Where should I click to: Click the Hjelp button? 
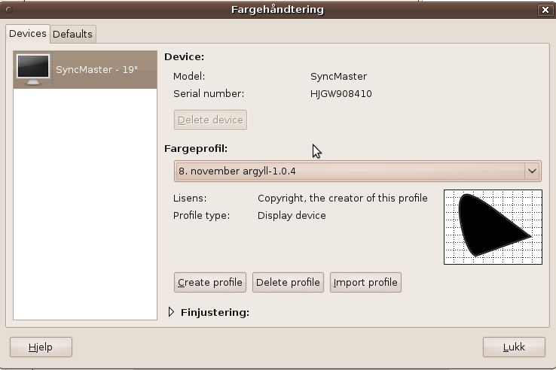[x=41, y=347]
